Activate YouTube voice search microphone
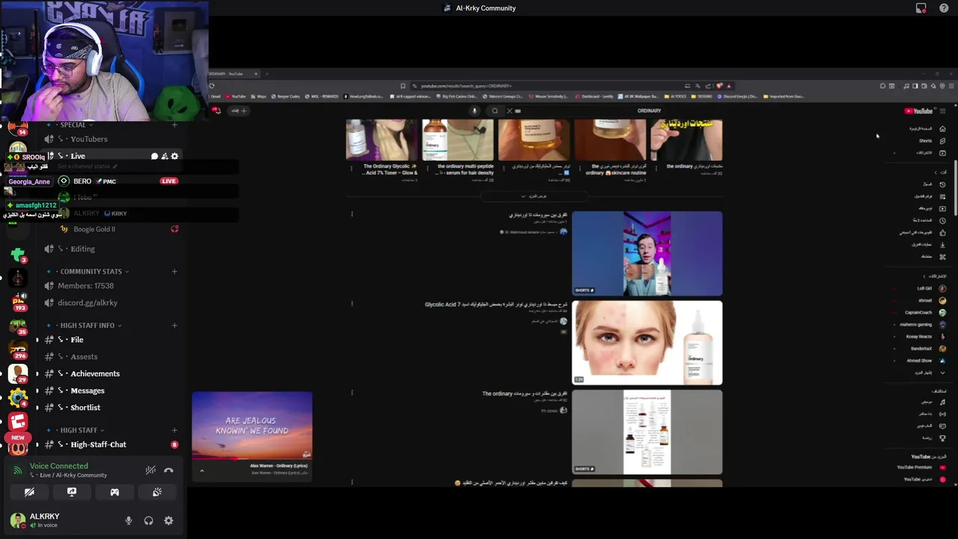The image size is (958, 539). click(474, 111)
